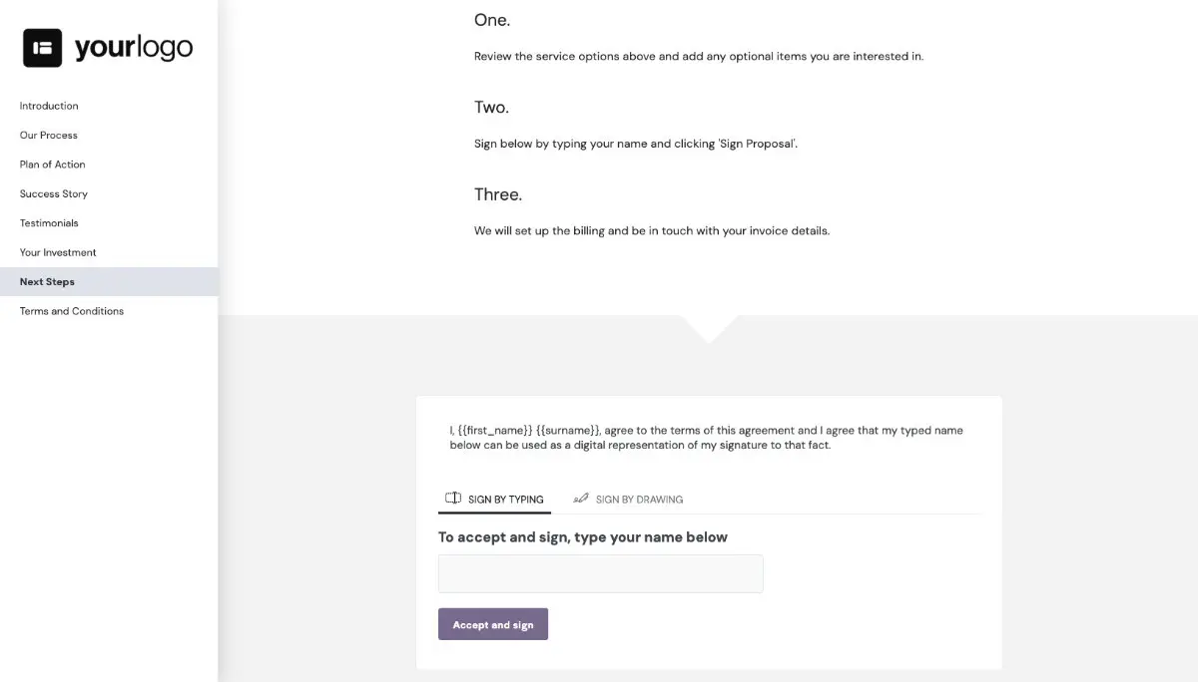Viewport: 1198px width, 682px height.
Task: View the Testimonials section
Action: coord(48,222)
